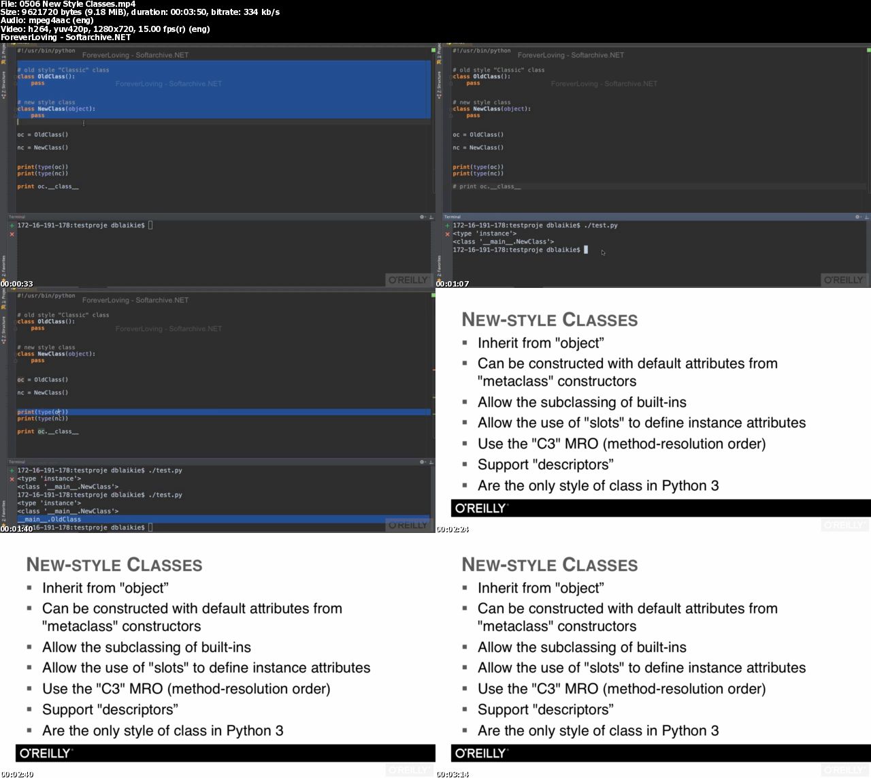Click "<type 'instance'>" output in 00:01:07 frame
This screenshot has height=778, width=871.
coord(484,233)
